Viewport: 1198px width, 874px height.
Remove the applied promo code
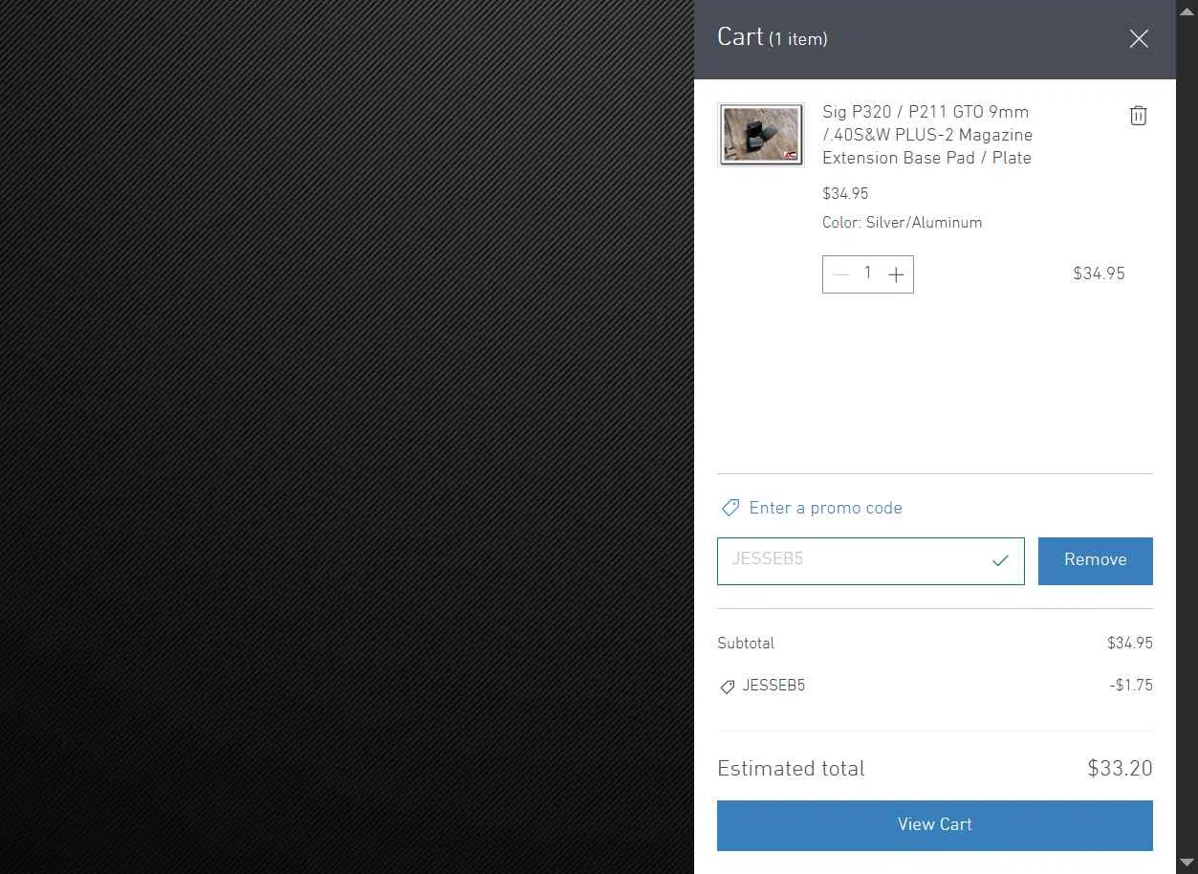[1095, 561]
